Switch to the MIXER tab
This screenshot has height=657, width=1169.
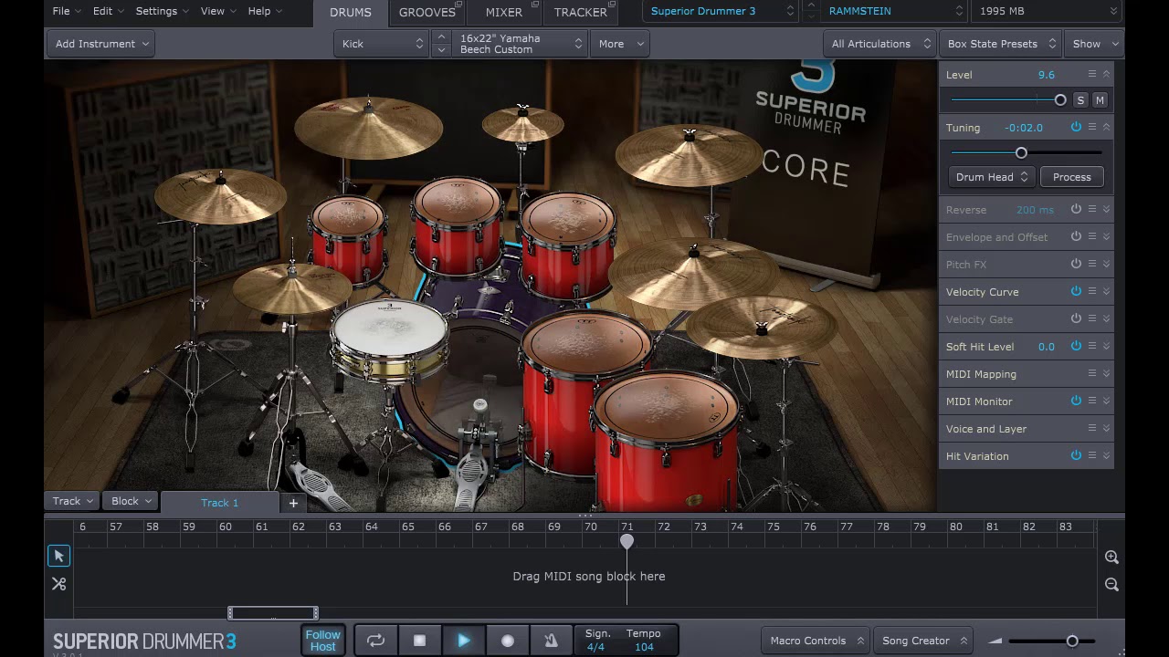pyautogui.click(x=504, y=12)
